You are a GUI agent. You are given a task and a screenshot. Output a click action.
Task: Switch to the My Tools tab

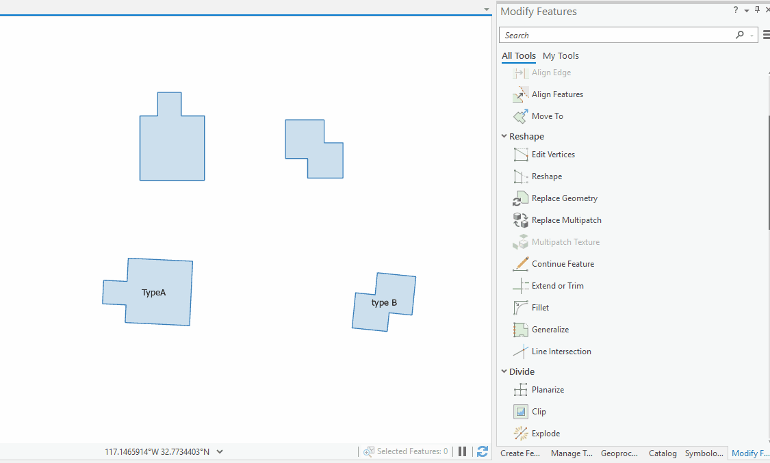[x=561, y=55]
